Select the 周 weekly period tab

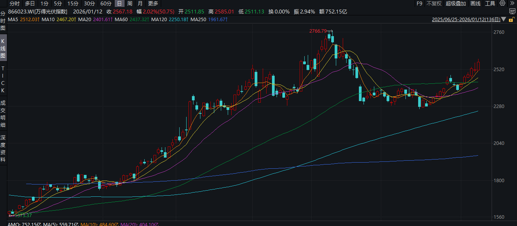(130, 3)
